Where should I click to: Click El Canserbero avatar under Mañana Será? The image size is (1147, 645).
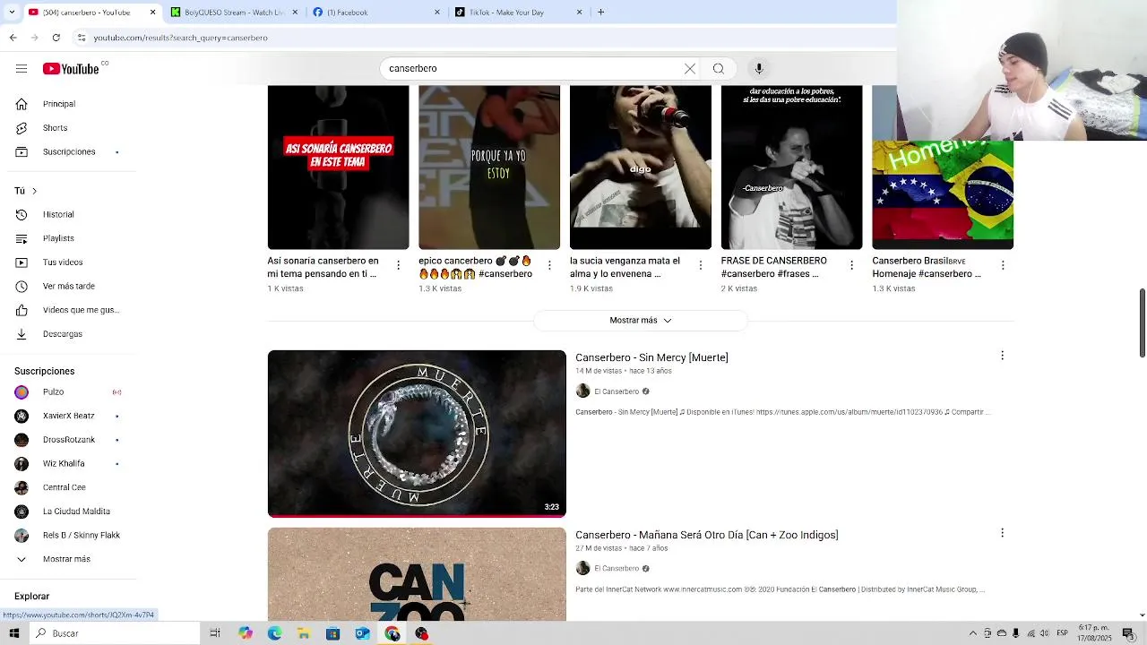[582, 568]
